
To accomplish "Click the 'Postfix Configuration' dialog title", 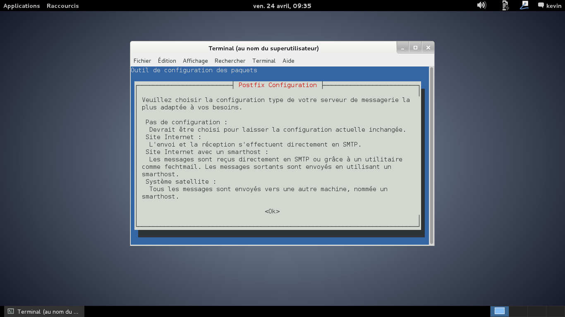I will 278,85.
